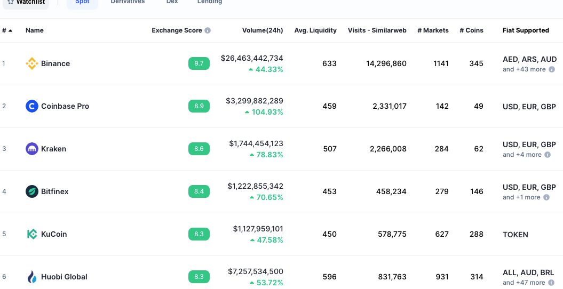Click Kraken visits value 2,266,008
563x289 pixels.
(388, 149)
